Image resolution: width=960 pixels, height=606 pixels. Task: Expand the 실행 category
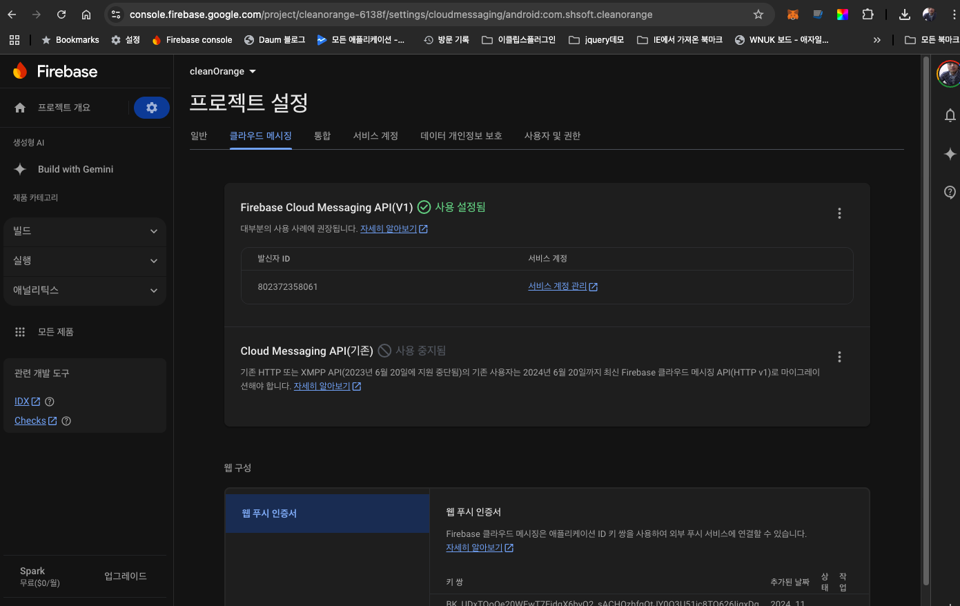click(85, 261)
